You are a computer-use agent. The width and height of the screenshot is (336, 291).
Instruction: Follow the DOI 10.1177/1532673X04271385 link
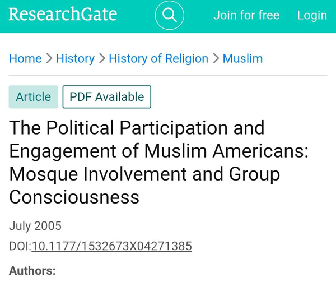[111, 246]
